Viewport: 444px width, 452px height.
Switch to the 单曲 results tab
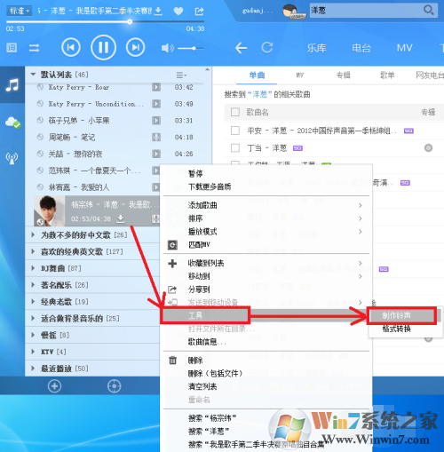(257, 75)
